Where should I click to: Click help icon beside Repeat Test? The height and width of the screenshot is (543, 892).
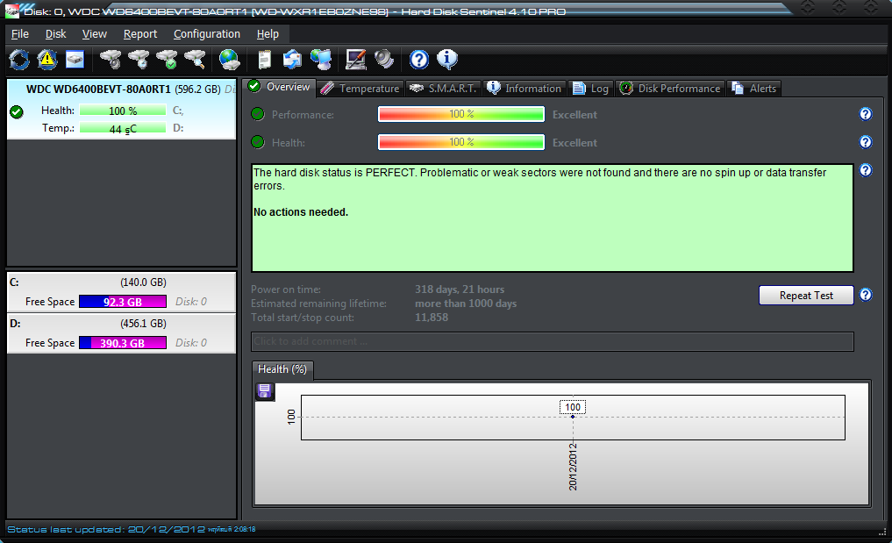click(866, 295)
